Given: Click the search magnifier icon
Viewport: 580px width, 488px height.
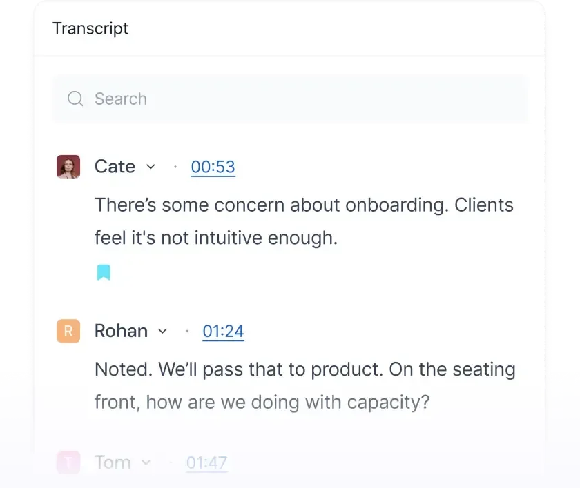Looking at the screenshot, I should (75, 99).
